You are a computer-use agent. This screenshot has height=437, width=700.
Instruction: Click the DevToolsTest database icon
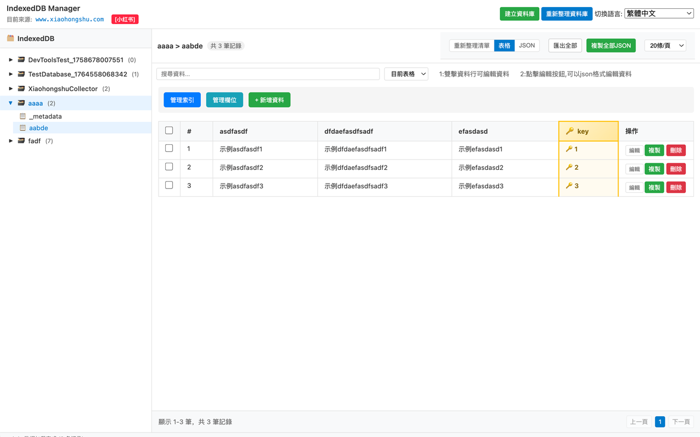coord(21,60)
